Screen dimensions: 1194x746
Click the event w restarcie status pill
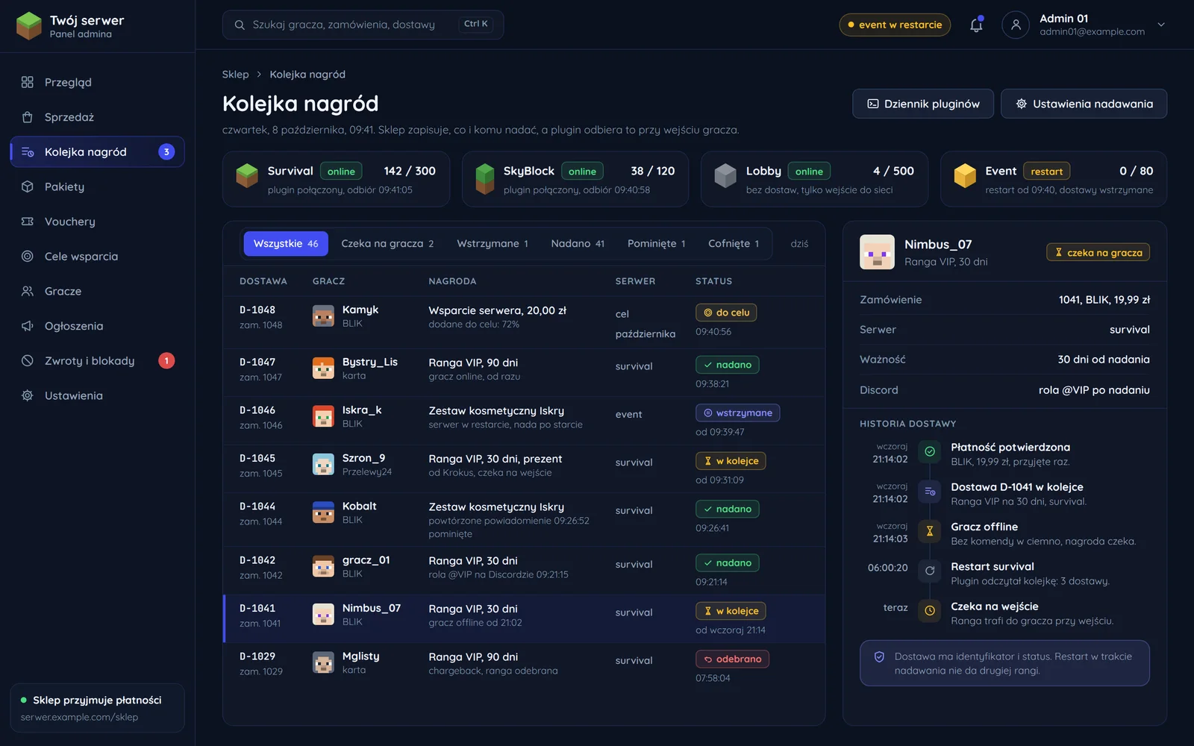click(895, 25)
